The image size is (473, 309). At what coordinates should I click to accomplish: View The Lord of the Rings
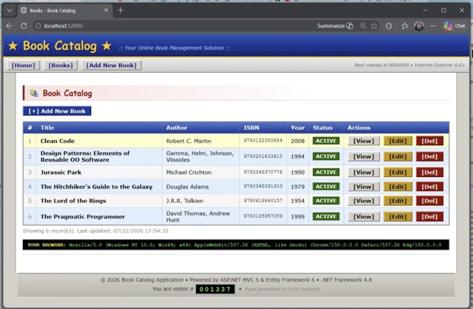(364, 201)
